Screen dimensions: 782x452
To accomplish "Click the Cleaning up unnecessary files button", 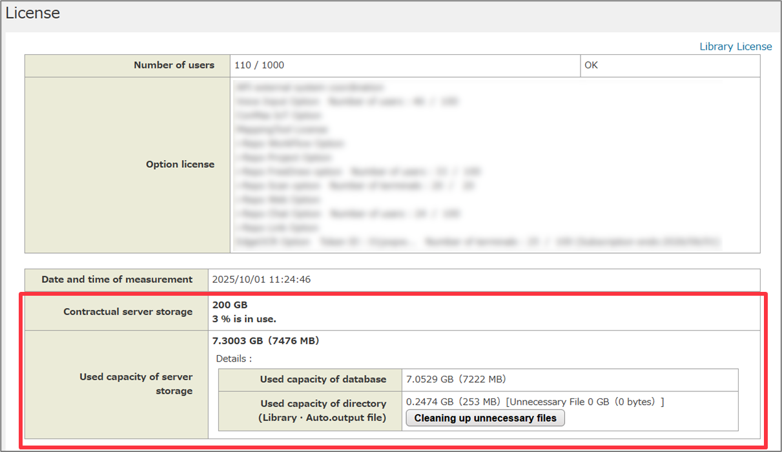I will (x=485, y=418).
